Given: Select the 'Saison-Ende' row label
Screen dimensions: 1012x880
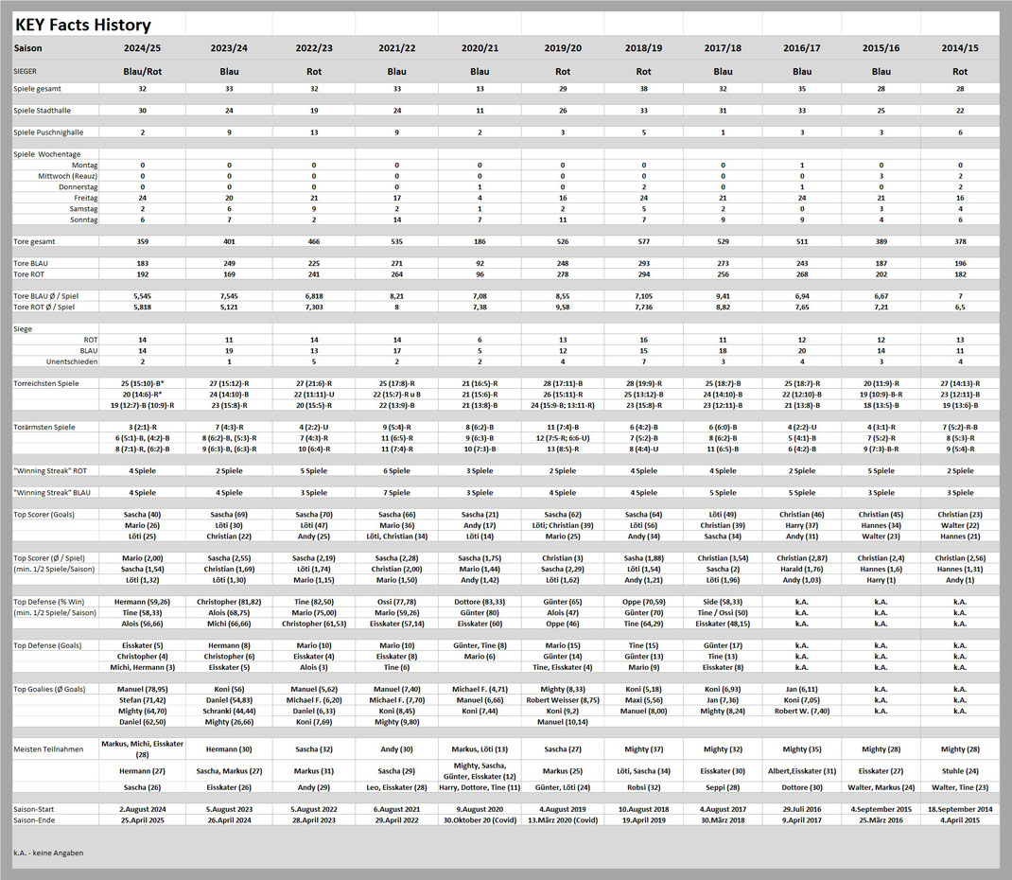Looking at the screenshot, I should pos(34,820).
